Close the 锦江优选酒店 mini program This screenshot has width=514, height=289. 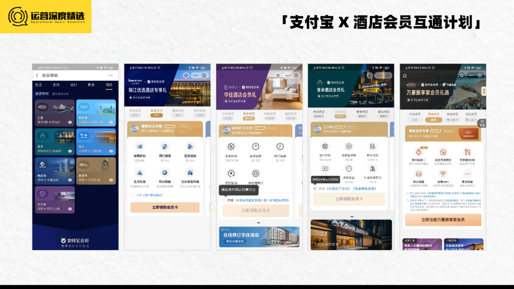[204, 75]
